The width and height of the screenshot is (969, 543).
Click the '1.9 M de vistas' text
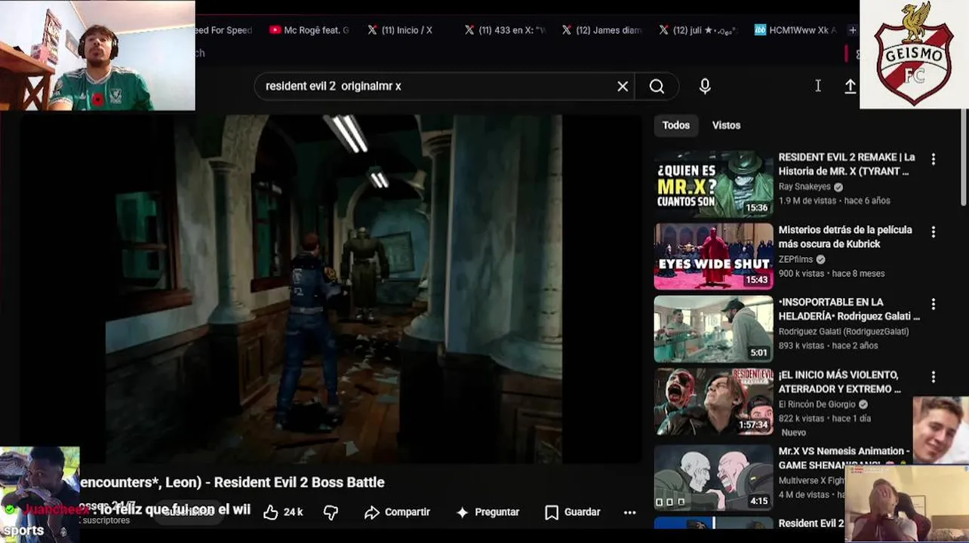coord(807,201)
